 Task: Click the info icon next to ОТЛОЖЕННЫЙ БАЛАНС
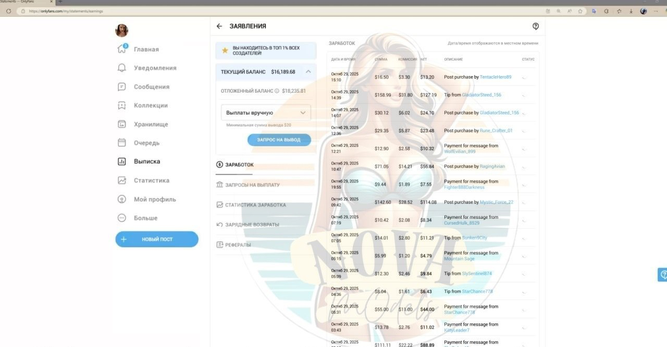pyautogui.click(x=277, y=91)
